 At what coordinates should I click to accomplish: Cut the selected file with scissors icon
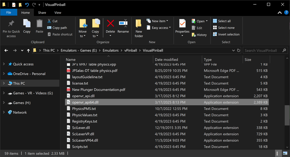(x=52, y=21)
